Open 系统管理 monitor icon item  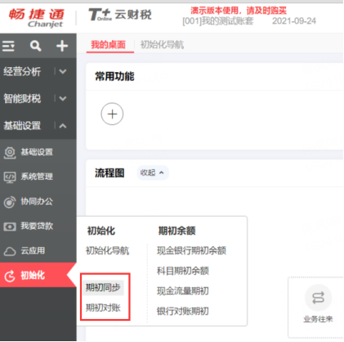click(x=10, y=177)
